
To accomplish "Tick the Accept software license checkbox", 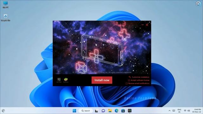I will [x=129, y=80].
